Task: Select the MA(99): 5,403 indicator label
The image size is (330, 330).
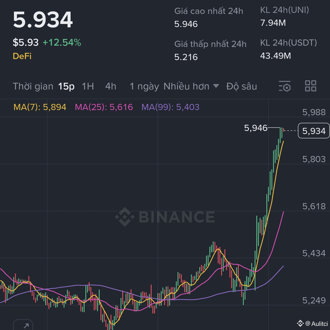Action: click(170, 107)
